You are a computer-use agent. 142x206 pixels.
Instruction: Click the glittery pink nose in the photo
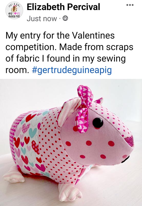tap(129, 141)
